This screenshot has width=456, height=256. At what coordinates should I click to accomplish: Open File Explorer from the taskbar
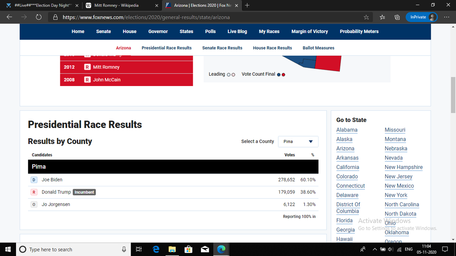(x=172, y=249)
